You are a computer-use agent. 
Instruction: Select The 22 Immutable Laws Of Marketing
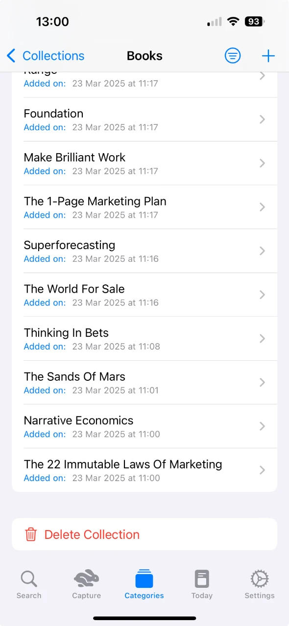pos(144,470)
